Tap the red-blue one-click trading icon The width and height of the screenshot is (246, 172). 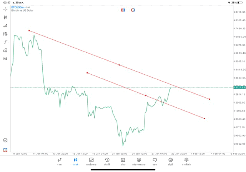coord(123,10)
